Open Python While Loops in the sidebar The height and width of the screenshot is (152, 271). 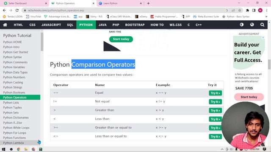16,128
